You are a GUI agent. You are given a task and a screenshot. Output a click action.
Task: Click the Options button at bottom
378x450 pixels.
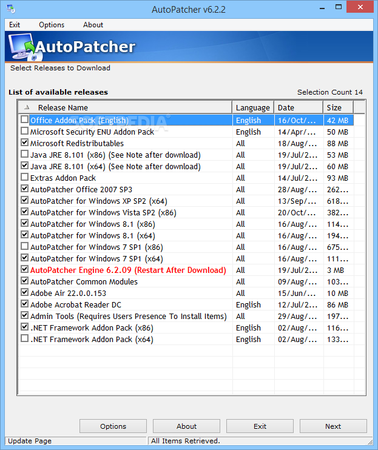click(113, 426)
